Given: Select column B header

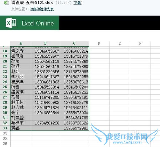Looking at the screenshot, I should pyautogui.click(x=45, y=43).
